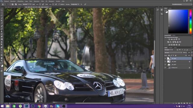
Task: Add a Curves adjustment
Action: pos(174,39)
